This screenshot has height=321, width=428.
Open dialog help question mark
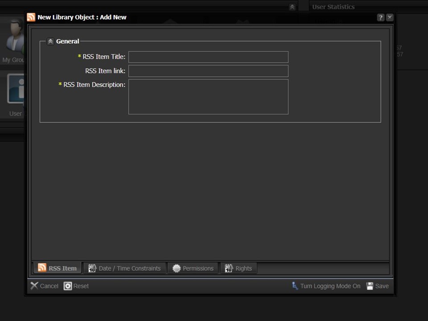(x=380, y=17)
